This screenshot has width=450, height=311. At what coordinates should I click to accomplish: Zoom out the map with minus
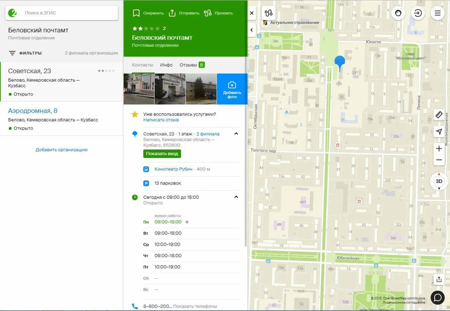click(439, 161)
